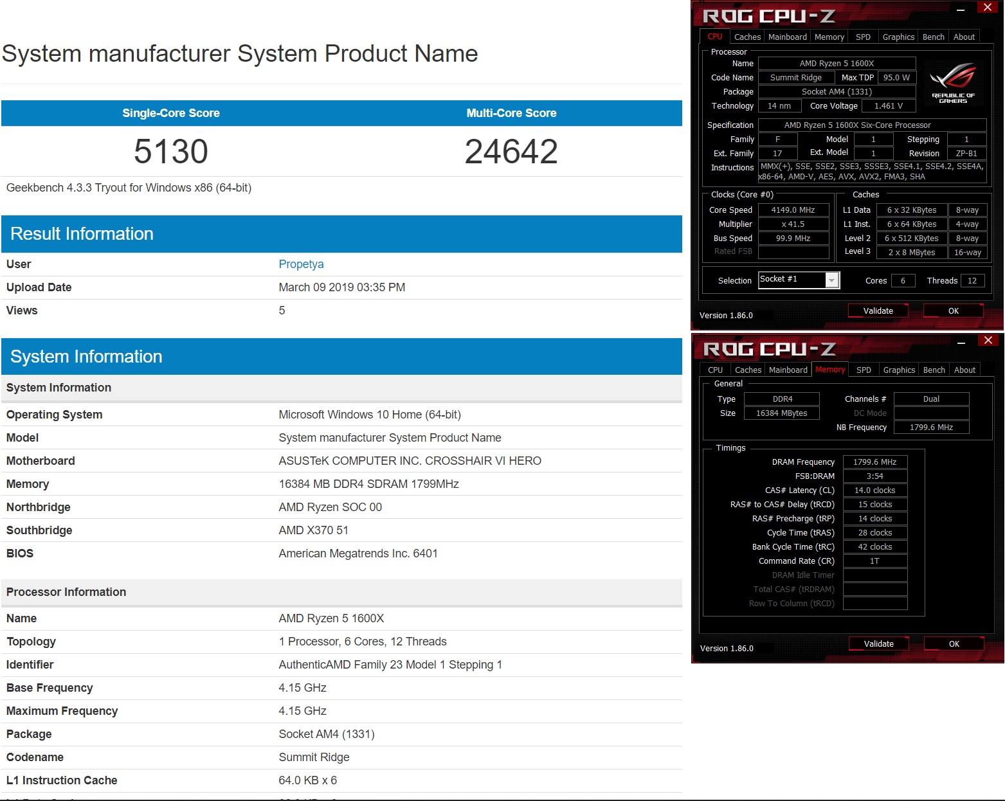Open the Propetya user profile link
The width and height of the screenshot is (1005, 801).
pos(301,264)
